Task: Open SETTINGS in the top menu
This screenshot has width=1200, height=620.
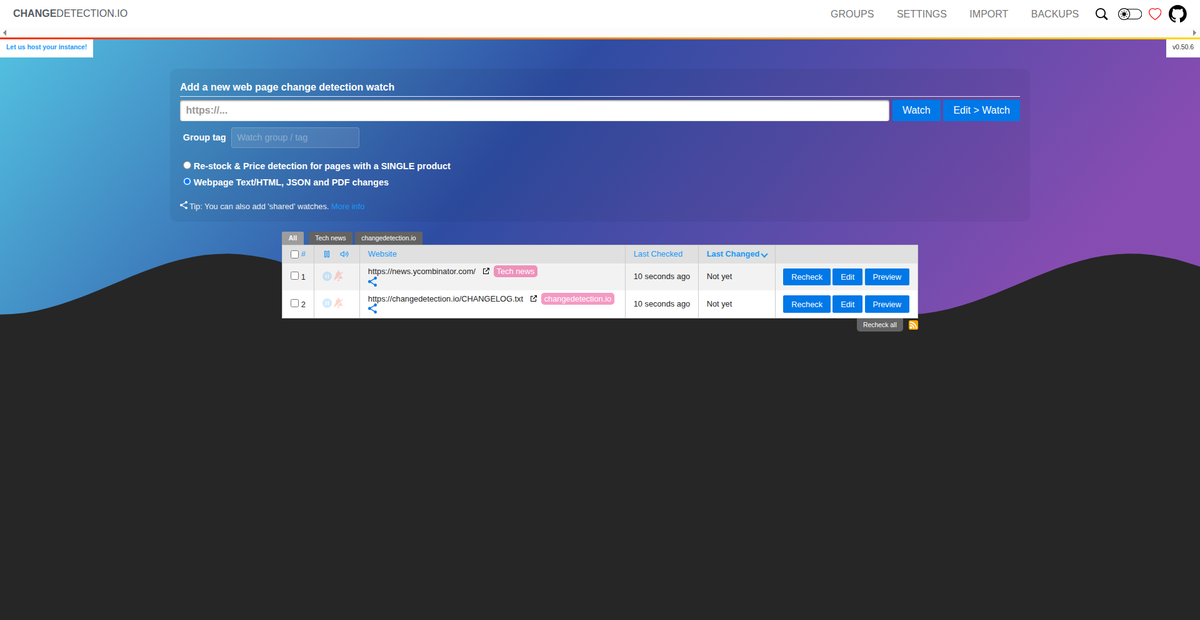Action: [x=922, y=14]
